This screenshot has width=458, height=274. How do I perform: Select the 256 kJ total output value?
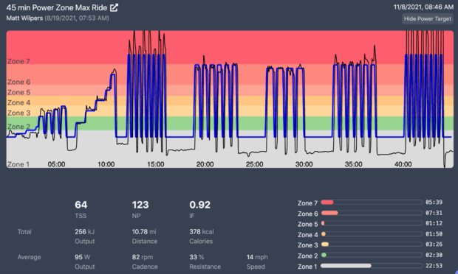pyautogui.click(x=85, y=232)
